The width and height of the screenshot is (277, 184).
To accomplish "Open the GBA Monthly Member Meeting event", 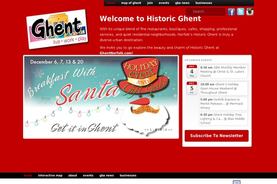I will click(x=223, y=72).
